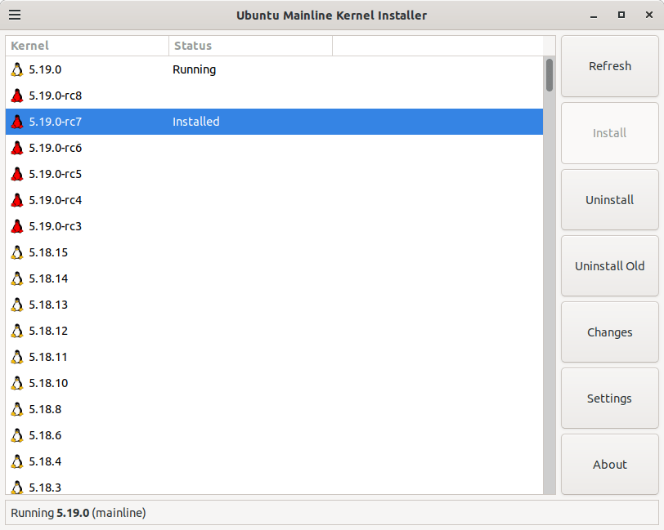664x530 pixels.
Task: Click the red Tux icon for 5.19.0-rc8
Action: (17, 96)
